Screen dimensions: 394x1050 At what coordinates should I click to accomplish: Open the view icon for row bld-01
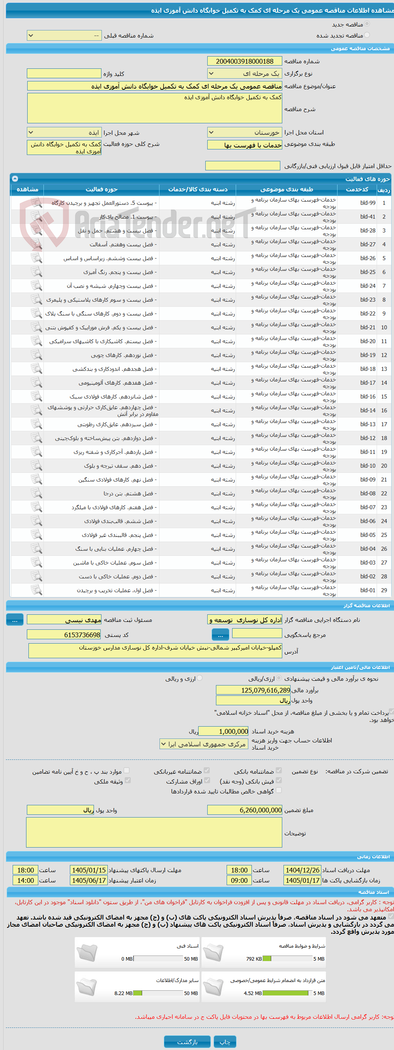pyautogui.click(x=37, y=590)
